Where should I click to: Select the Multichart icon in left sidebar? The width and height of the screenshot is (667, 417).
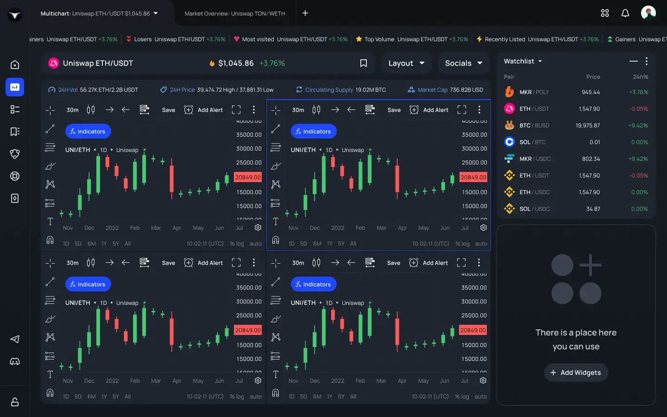tap(15, 87)
